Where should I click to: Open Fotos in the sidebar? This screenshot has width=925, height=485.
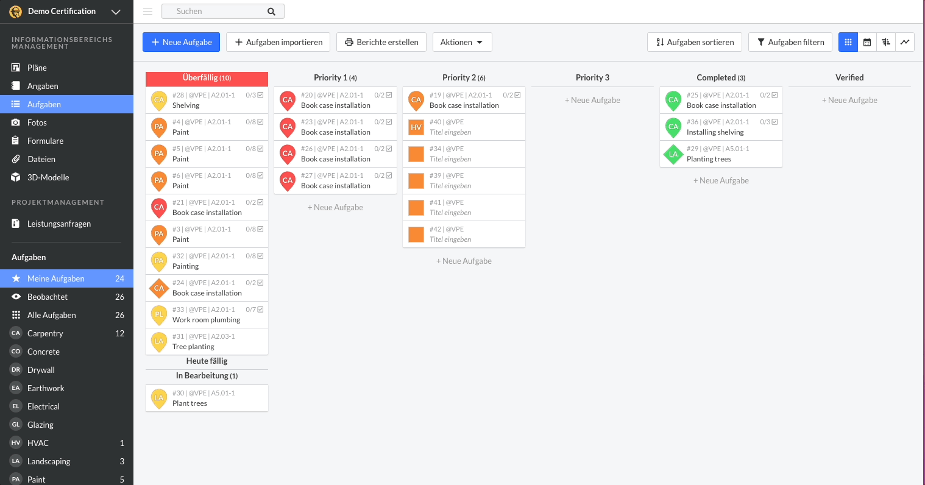[37, 122]
